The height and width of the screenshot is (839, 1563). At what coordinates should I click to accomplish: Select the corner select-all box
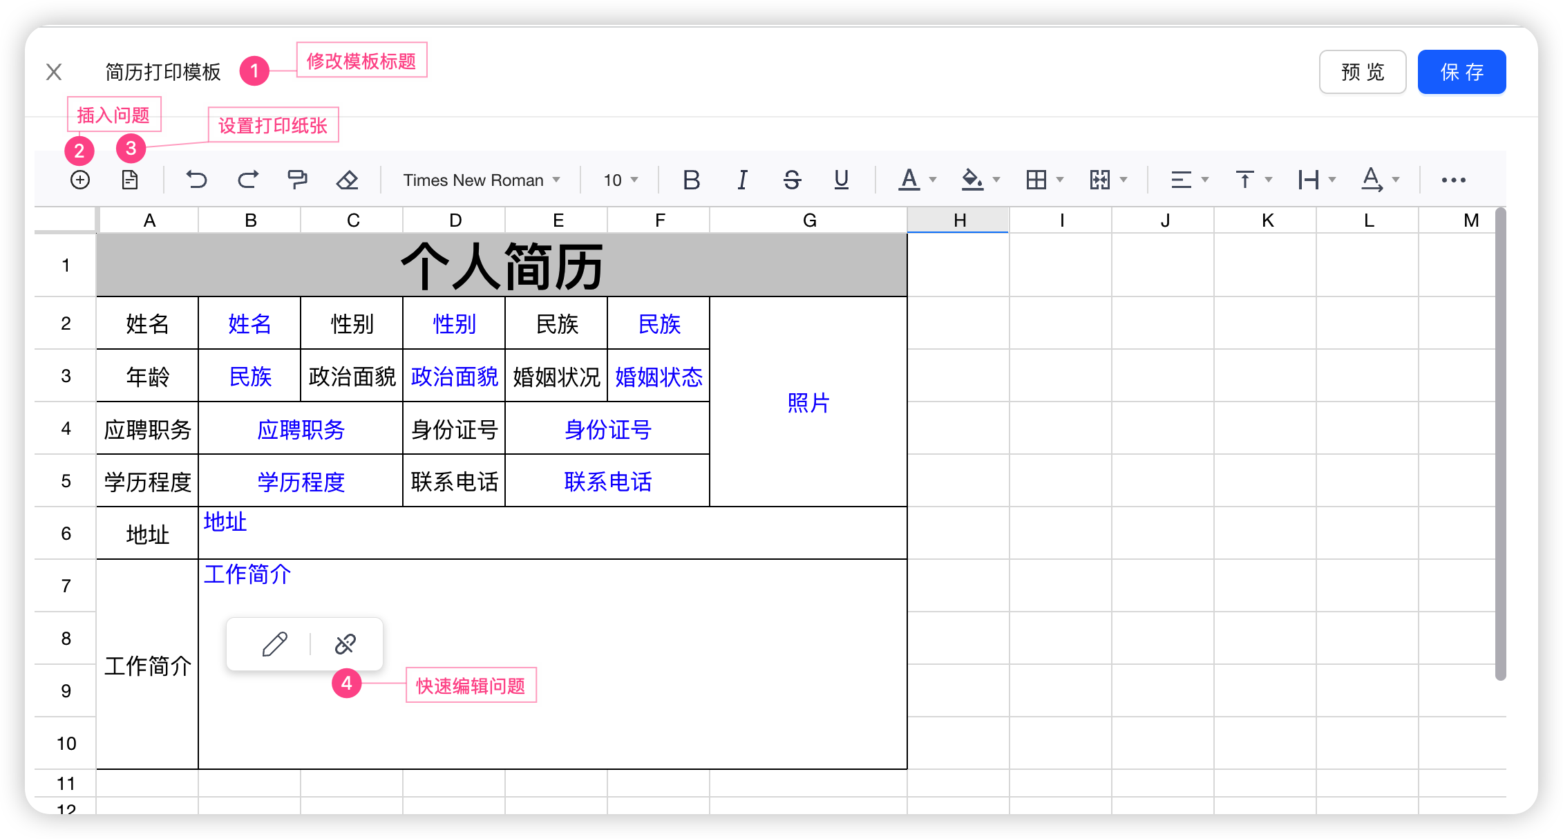click(x=65, y=220)
